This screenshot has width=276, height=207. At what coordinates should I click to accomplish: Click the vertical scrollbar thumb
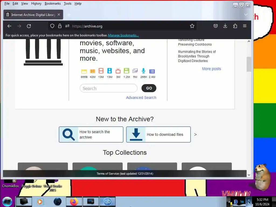(x=249, y=64)
